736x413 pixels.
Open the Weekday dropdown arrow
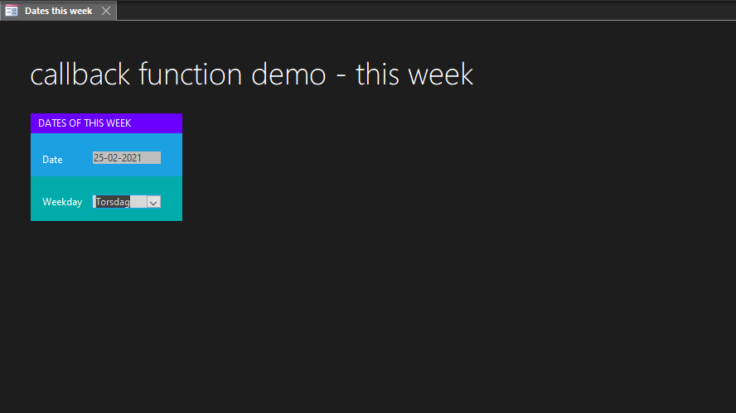pos(153,202)
